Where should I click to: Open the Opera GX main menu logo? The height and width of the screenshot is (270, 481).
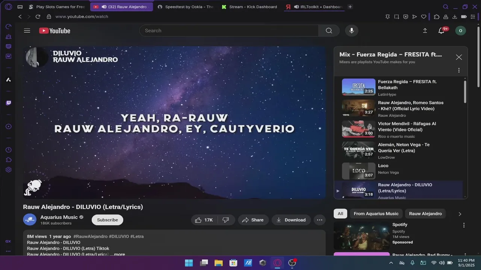pyautogui.click(x=9, y=7)
